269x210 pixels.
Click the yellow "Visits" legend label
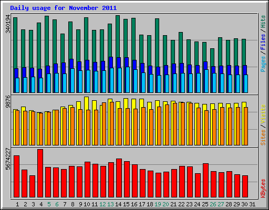263,114
